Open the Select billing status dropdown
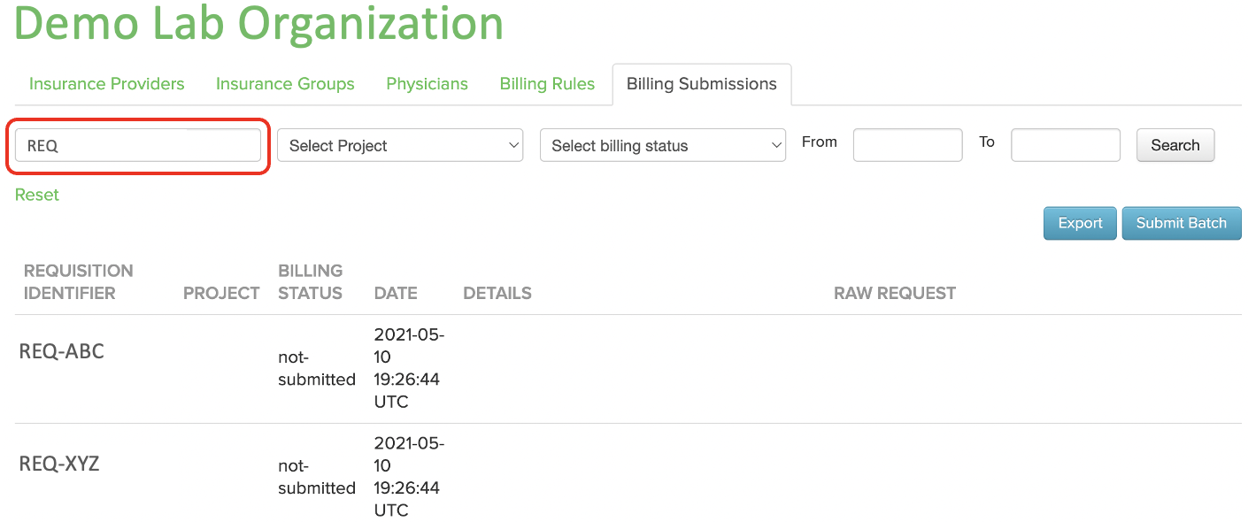This screenshot has width=1248, height=522. click(663, 145)
